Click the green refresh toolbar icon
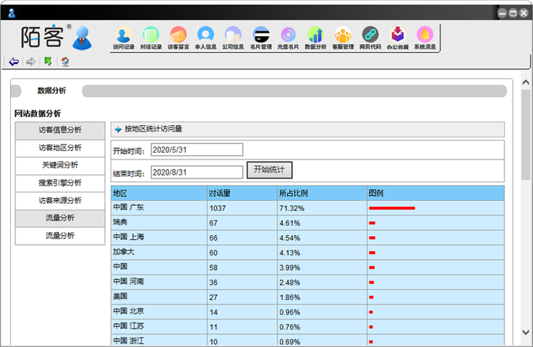 pyautogui.click(x=48, y=62)
